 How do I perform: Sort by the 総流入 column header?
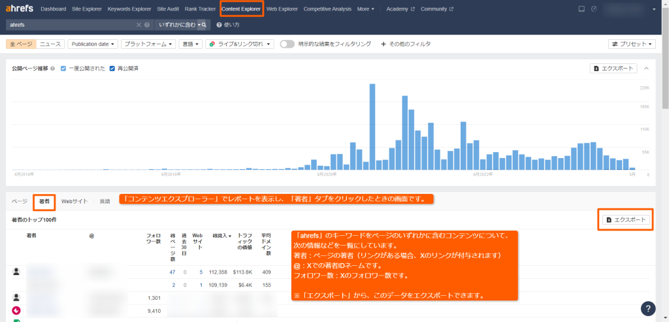(222, 235)
